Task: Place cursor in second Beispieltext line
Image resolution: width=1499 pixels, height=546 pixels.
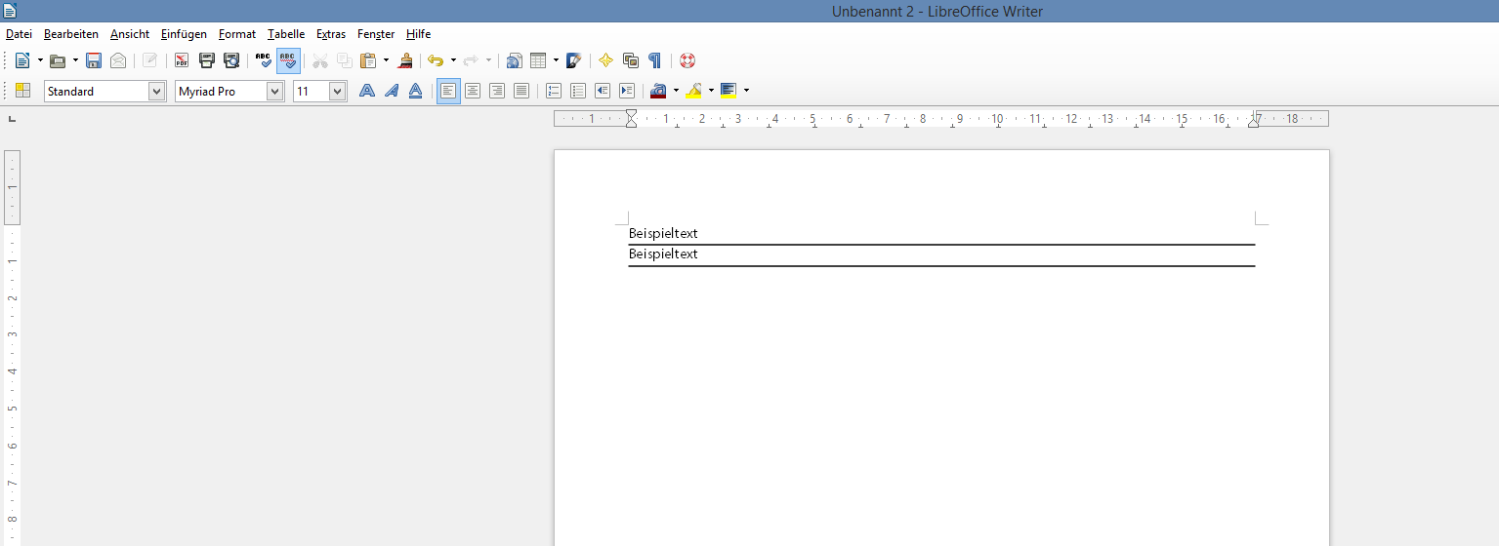Action: click(663, 254)
